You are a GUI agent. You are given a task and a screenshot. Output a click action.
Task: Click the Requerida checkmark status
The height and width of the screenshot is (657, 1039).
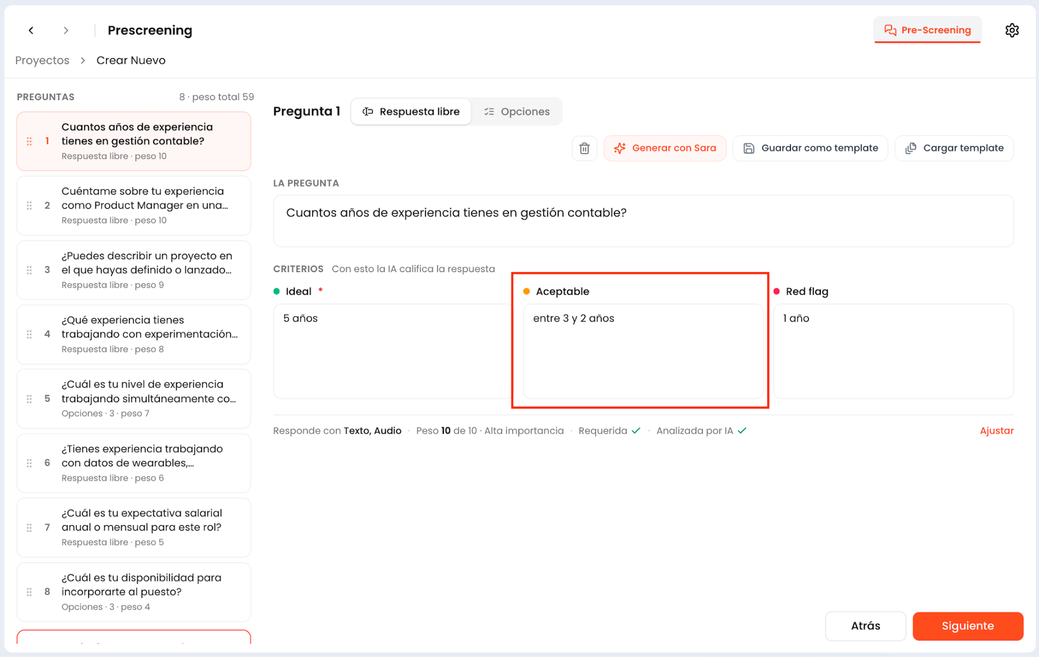[x=609, y=431]
